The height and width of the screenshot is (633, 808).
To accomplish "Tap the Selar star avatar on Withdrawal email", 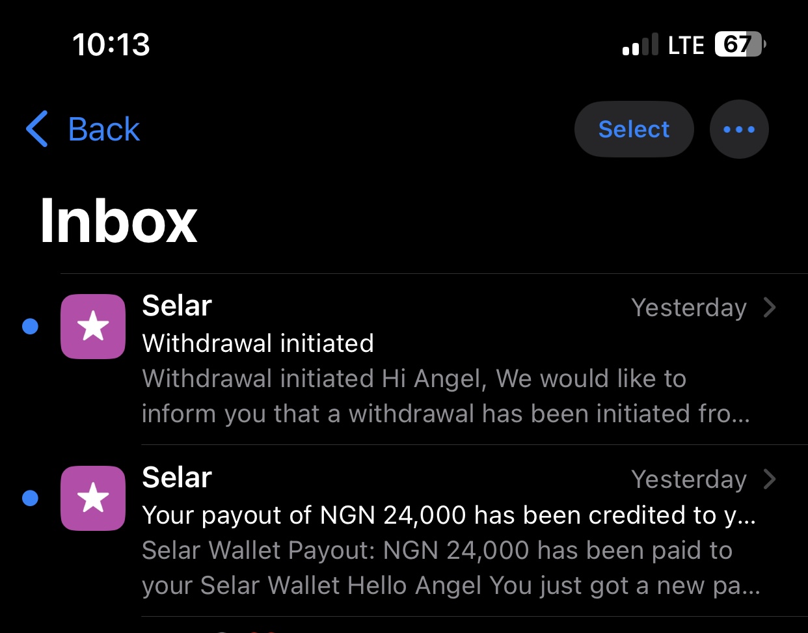I will coord(93,326).
